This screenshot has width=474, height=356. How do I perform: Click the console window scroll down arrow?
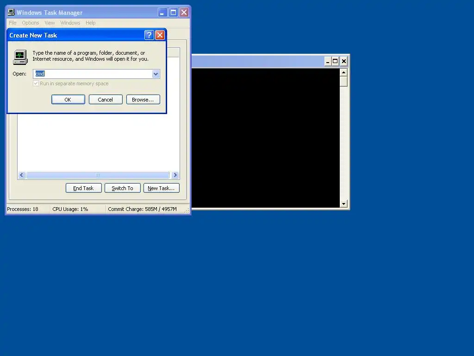point(343,204)
